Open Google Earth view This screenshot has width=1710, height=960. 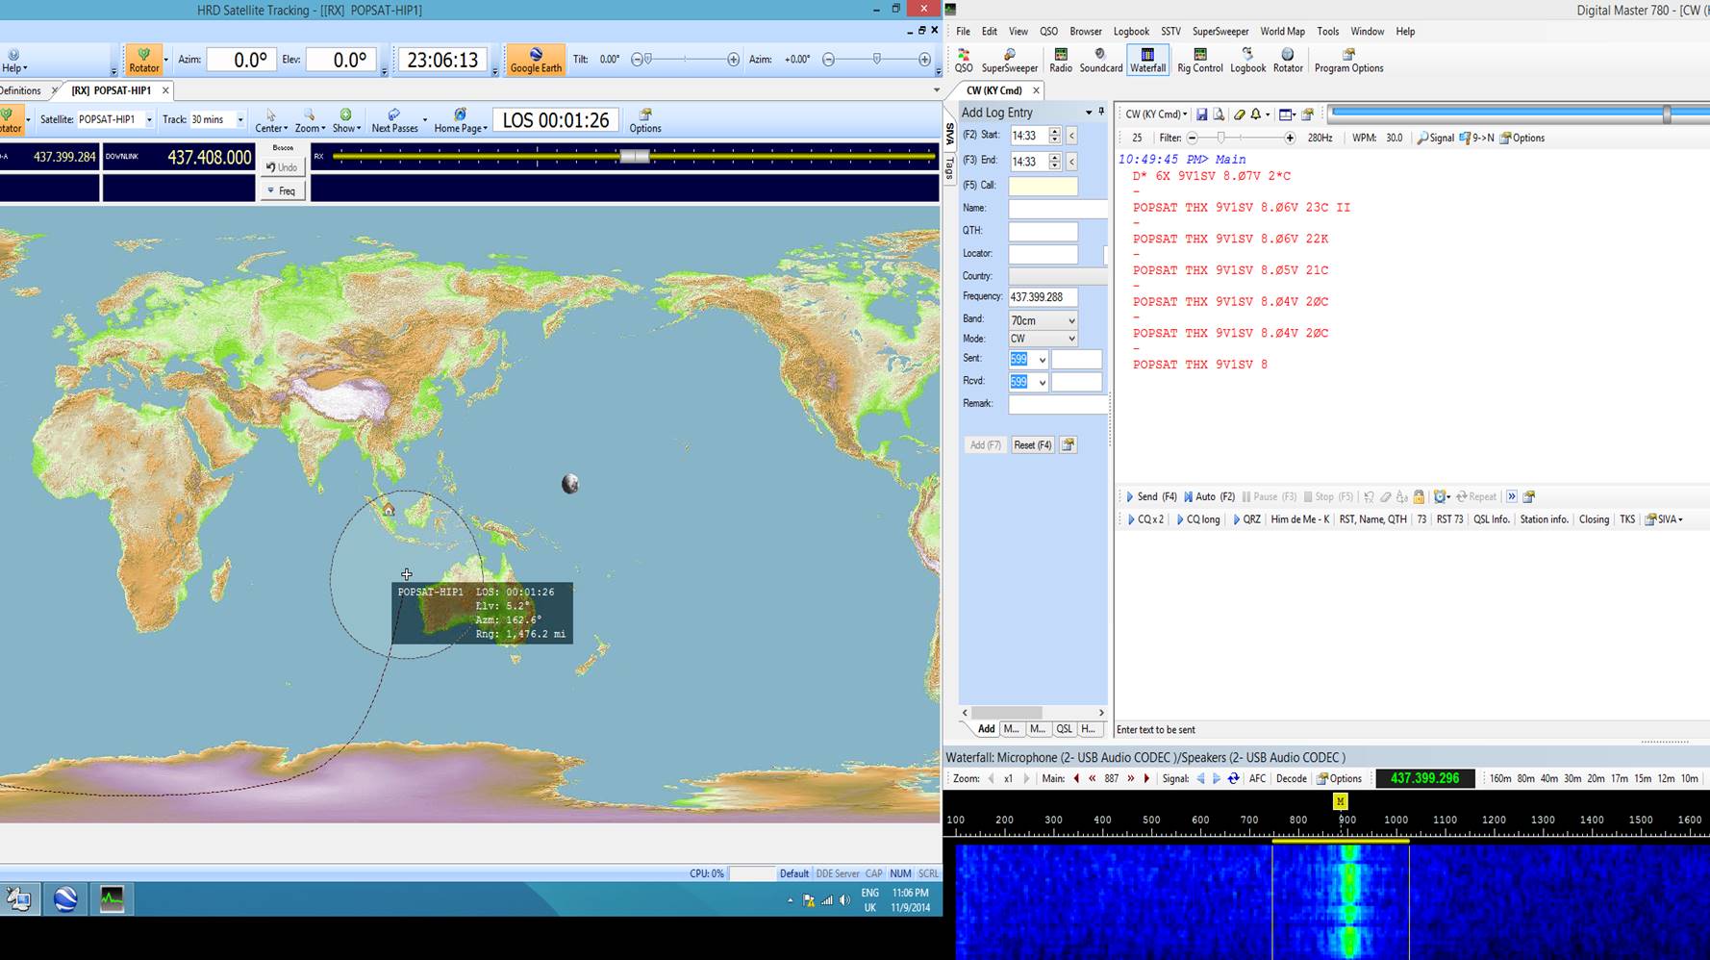536,60
